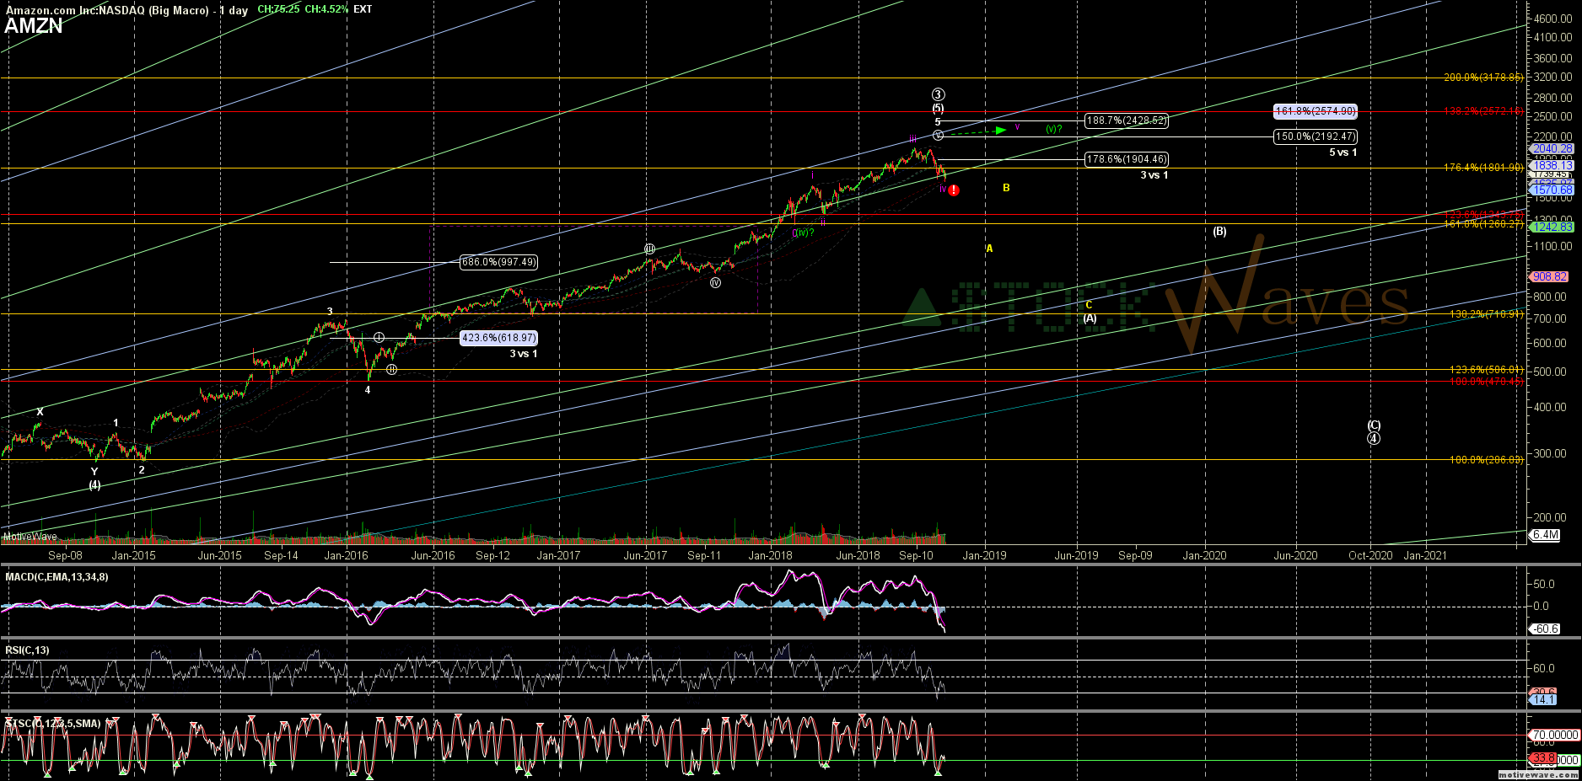Click the circled iii wave marker near Jun-2017
The width and height of the screenshot is (1582, 781).
tap(649, 249)
